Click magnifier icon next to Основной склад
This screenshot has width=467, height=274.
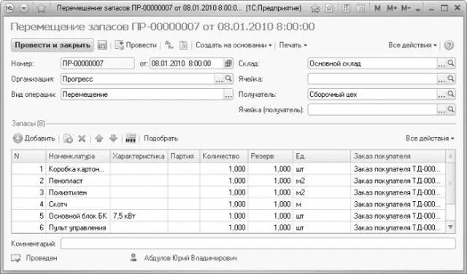(451, 63)
